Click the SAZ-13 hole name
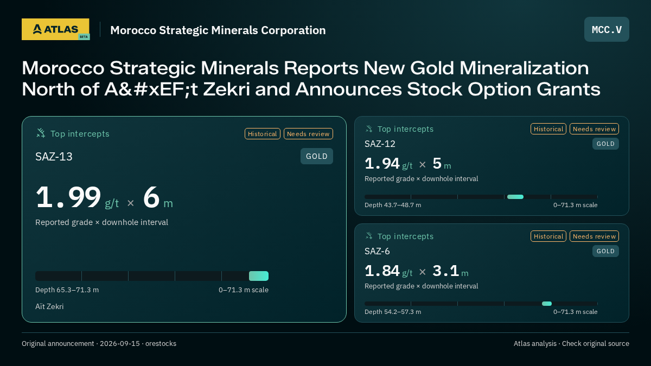The height and width of the screenshot is (366, 651). click(54, 157)
